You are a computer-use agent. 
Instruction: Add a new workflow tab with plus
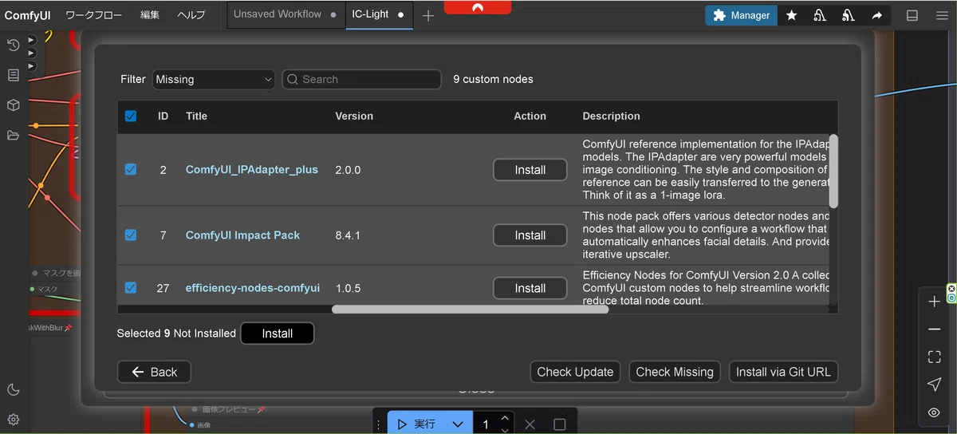(x=428, y=15)
